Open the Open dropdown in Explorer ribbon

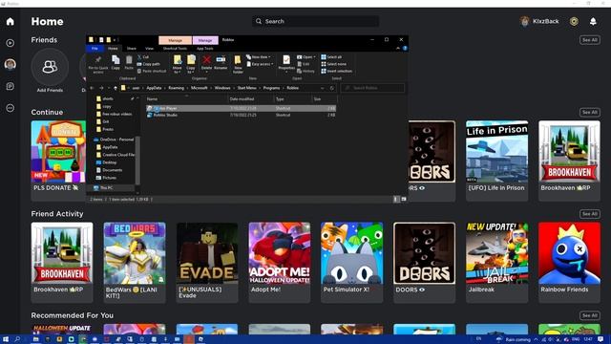[305, 57]
